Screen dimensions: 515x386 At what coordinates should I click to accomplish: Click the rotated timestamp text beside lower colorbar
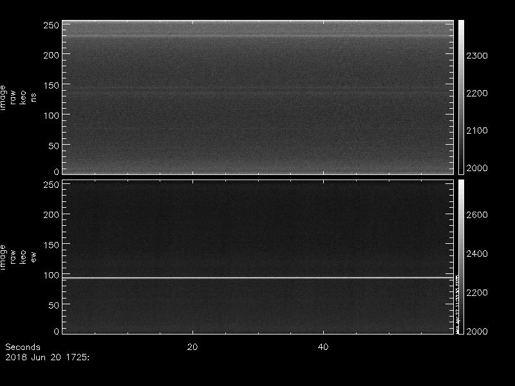456,304
